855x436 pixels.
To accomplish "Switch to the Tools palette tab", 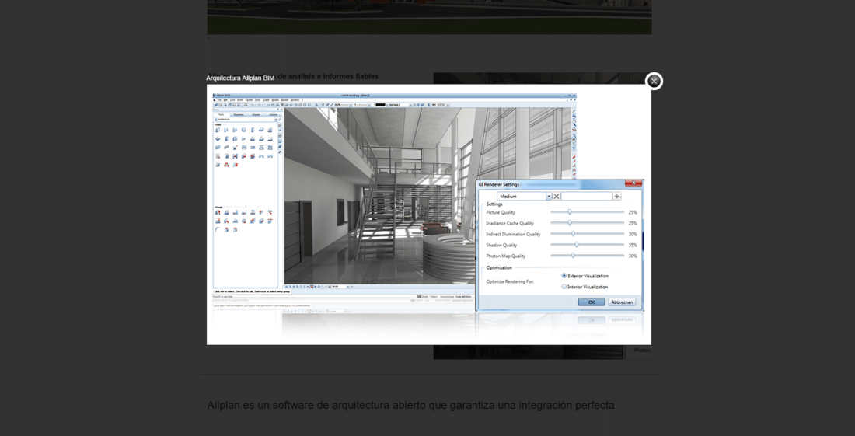I will [221, 114].
